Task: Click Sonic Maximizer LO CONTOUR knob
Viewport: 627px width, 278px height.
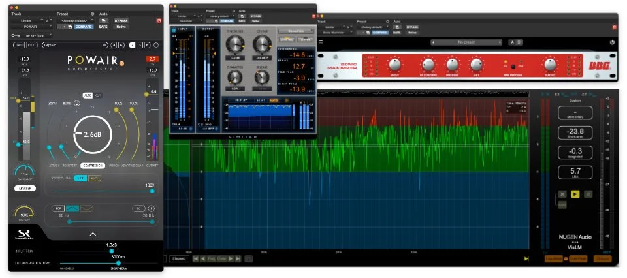Action: pyautogui.click(x=428, y=65)
